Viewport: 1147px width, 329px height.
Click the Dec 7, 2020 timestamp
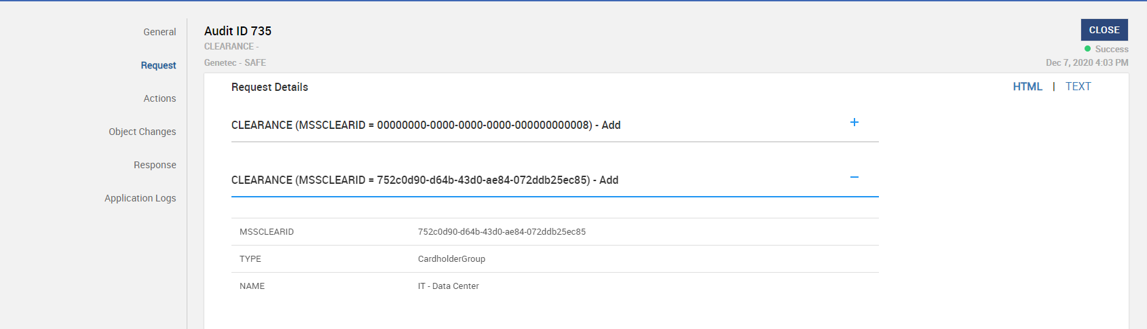pyautogui.click(x=1087, y=62)
